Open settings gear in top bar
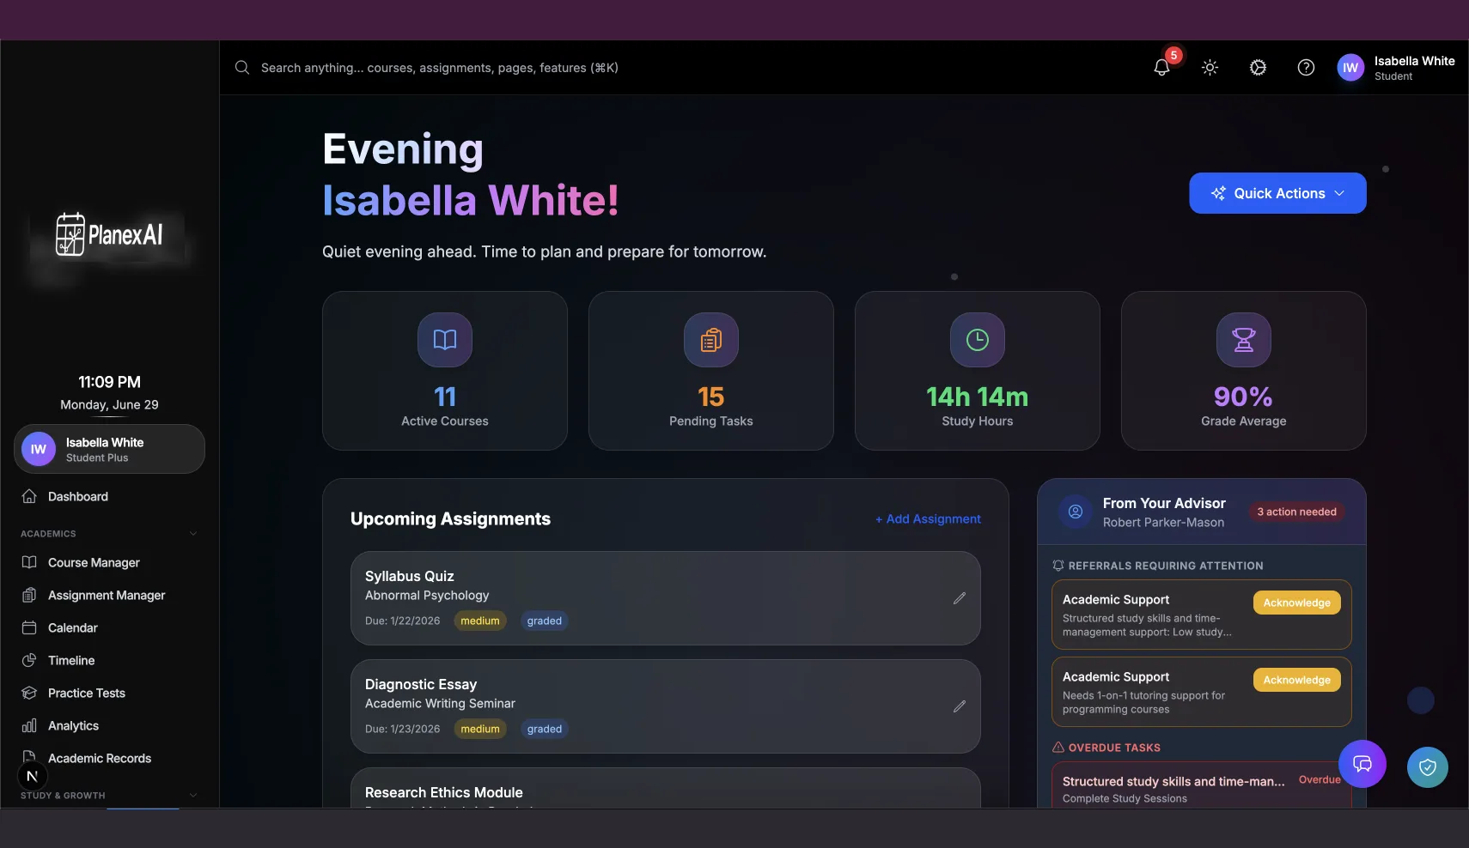 point(1258,68)
